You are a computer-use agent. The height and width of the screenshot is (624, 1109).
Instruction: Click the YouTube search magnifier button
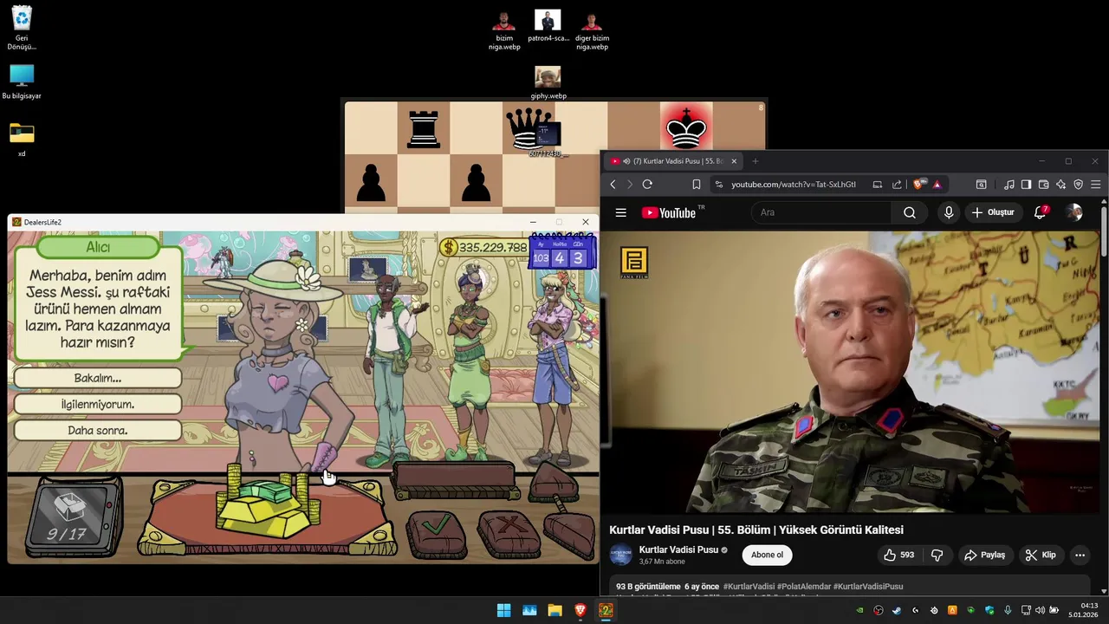tap(909, 212)
